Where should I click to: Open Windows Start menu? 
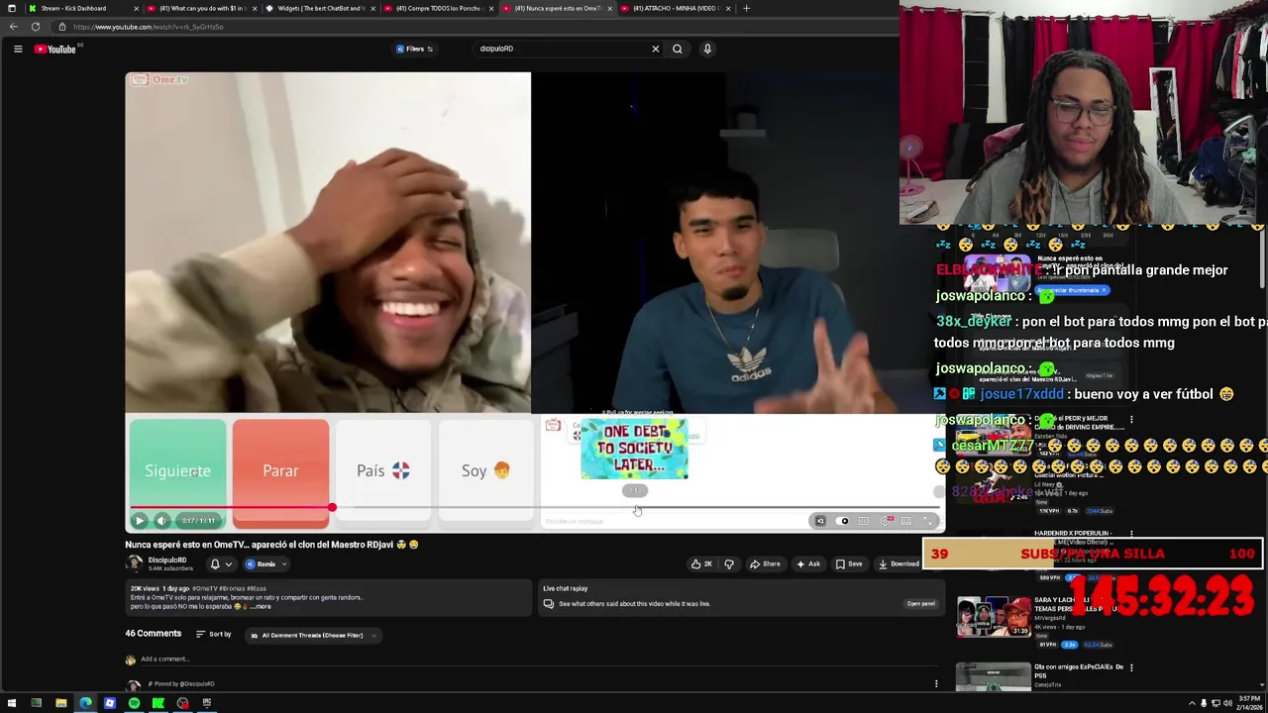(11, 703)
